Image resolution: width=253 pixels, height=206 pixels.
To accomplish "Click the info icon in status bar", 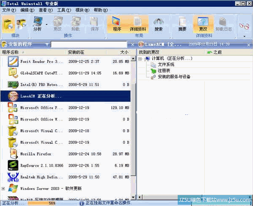I will (82, 203).
